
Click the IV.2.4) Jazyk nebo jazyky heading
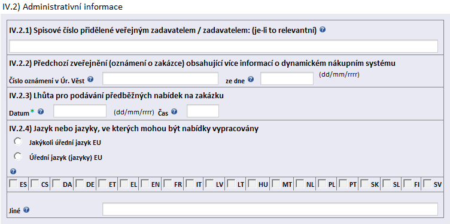(133, 129)
